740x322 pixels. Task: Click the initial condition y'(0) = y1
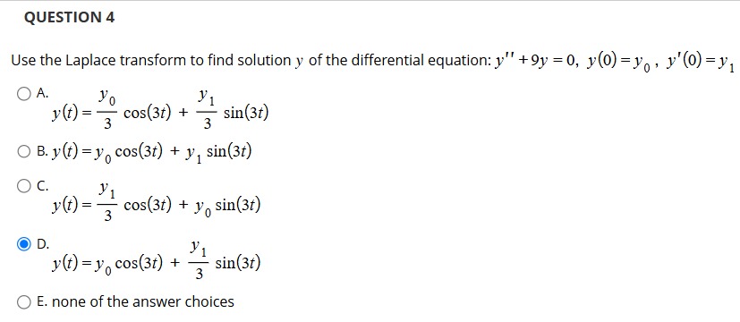pyautogui.click(x=694, y=62)
